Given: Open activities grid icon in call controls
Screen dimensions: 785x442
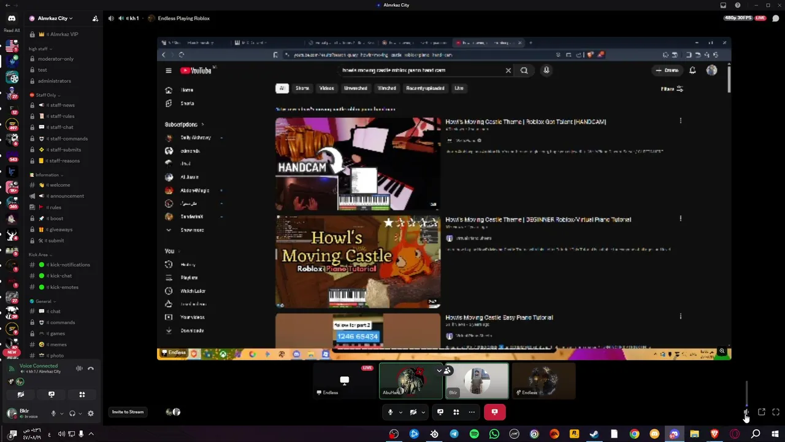Looking at the screenshot, I should tap(456, 412).
